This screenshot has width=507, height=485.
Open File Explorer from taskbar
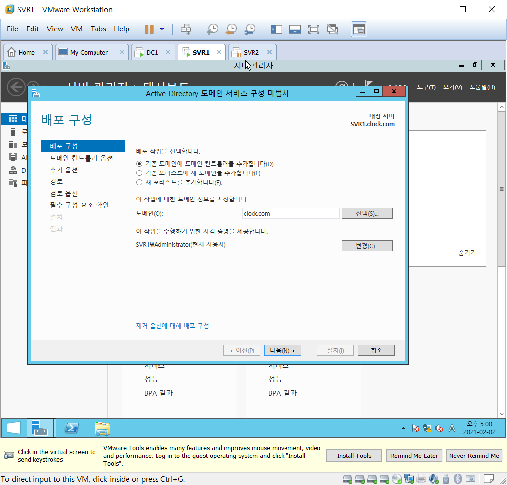102,428
